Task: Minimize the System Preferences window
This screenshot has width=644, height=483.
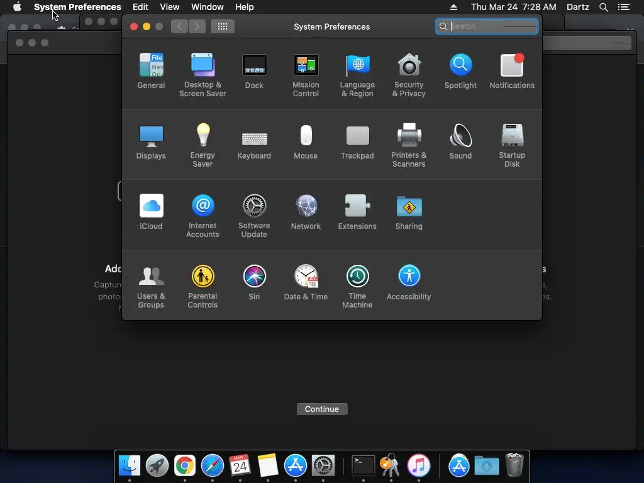Action: point(147,26)
